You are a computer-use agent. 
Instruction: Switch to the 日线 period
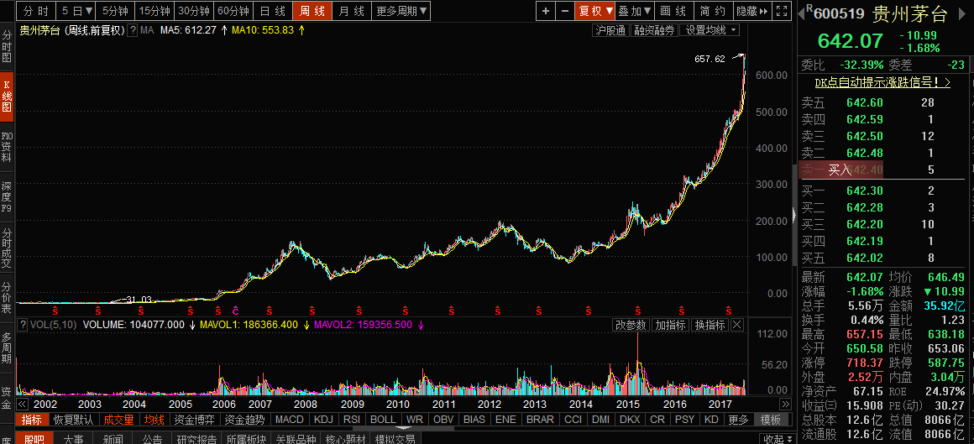[273, 11]
